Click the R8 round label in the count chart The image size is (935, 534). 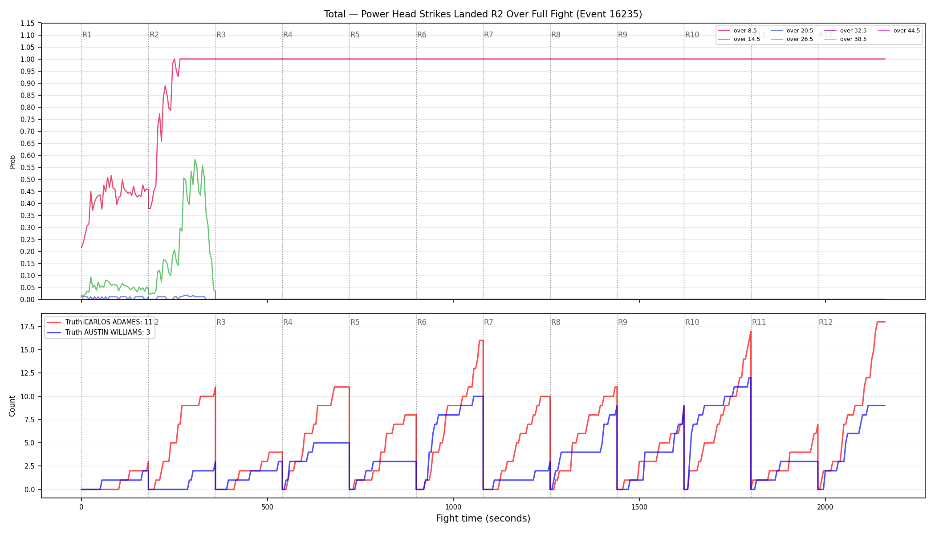coord(556,322)
